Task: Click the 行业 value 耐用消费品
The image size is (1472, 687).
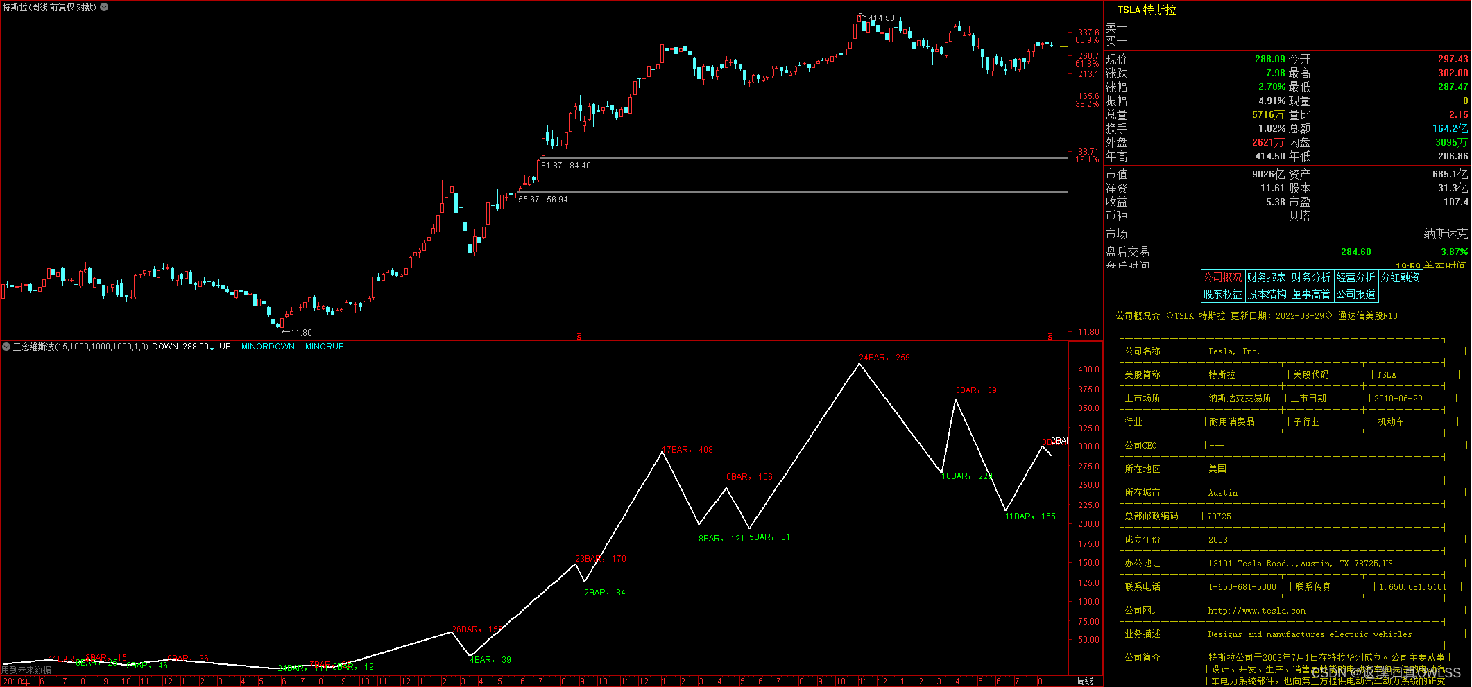Action: tap(1232, 422)
